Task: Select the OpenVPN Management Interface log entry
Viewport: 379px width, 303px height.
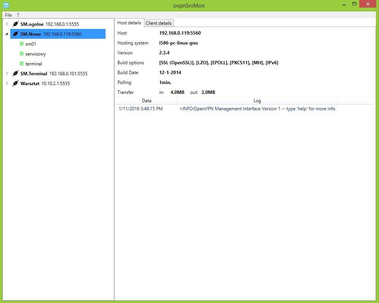Action: (x=245, y=109)
